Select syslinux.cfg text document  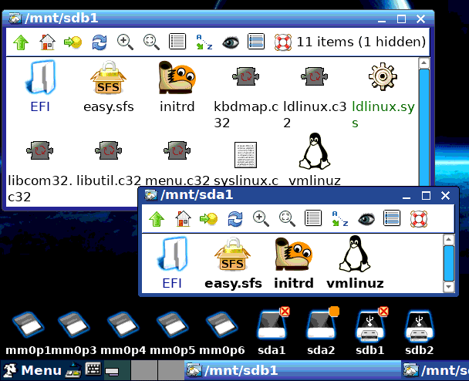[245, 163]
